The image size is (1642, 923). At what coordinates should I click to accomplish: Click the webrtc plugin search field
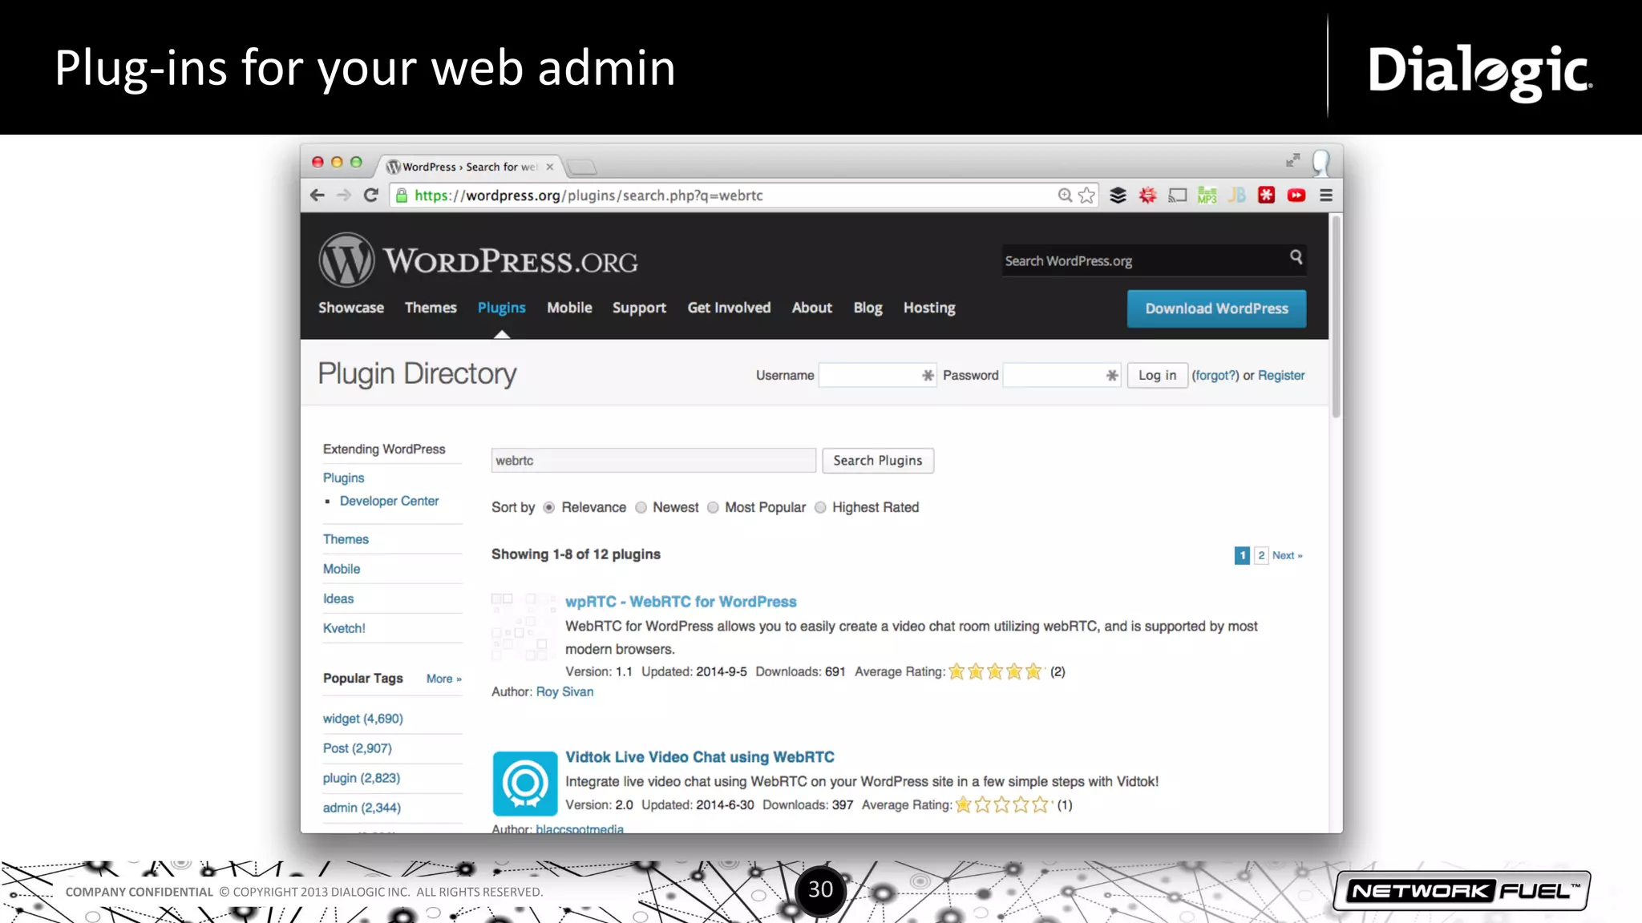point(653,461)
